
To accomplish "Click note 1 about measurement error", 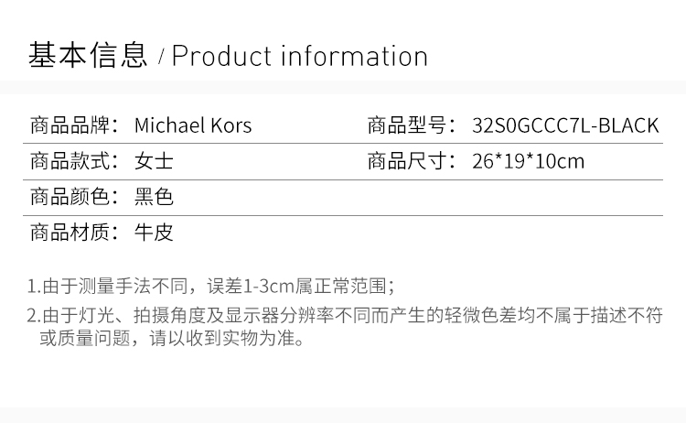I will [211, 287].
